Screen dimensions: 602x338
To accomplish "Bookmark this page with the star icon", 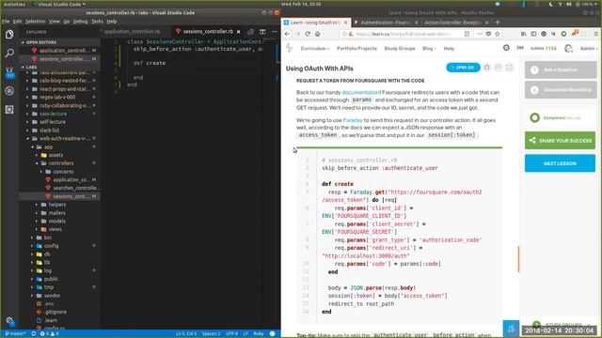I will point(498,34).
